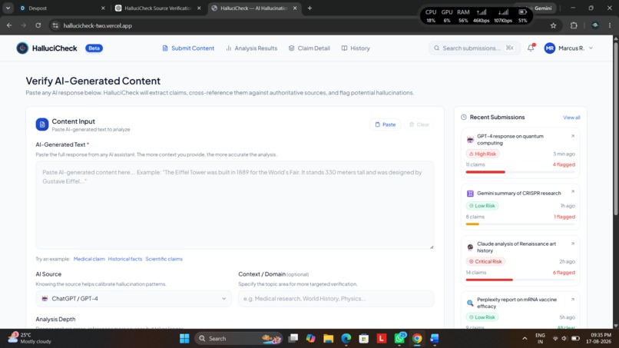Load the Historical facts example
Screen dimensions: 619x348
[124, 259]
